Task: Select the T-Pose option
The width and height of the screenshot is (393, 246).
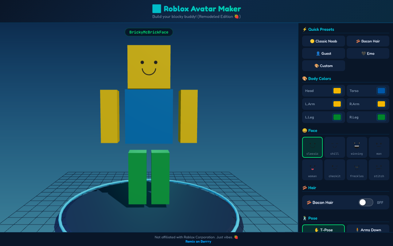Action: 323,230
